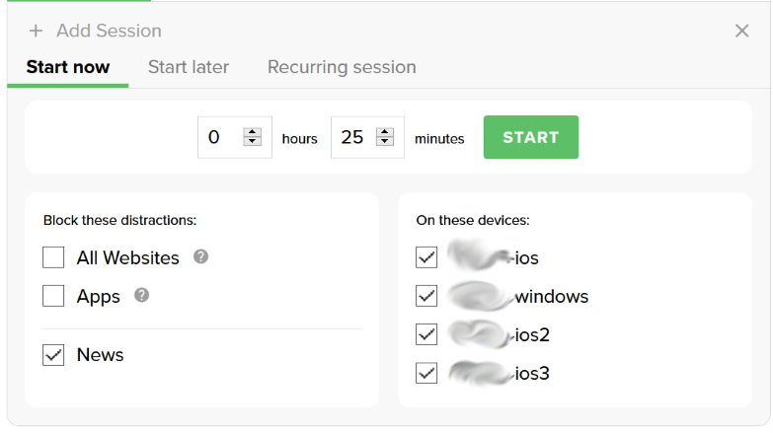This screenshot has width=773, height=433.
Task: Close the Add Session dialog
Action: [742, 32]
